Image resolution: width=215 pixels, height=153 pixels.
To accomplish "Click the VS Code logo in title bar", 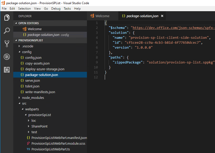I will [3, 3].
